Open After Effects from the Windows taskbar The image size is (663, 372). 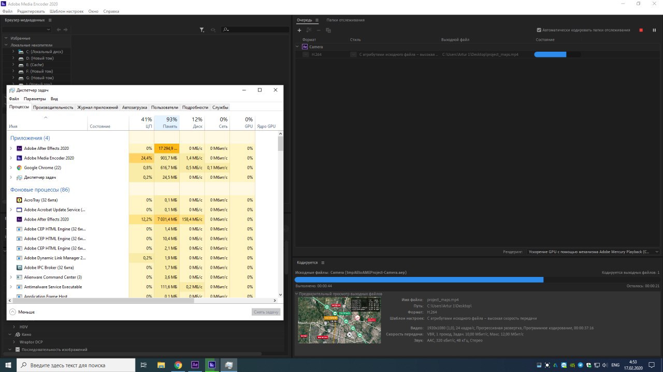195,365
